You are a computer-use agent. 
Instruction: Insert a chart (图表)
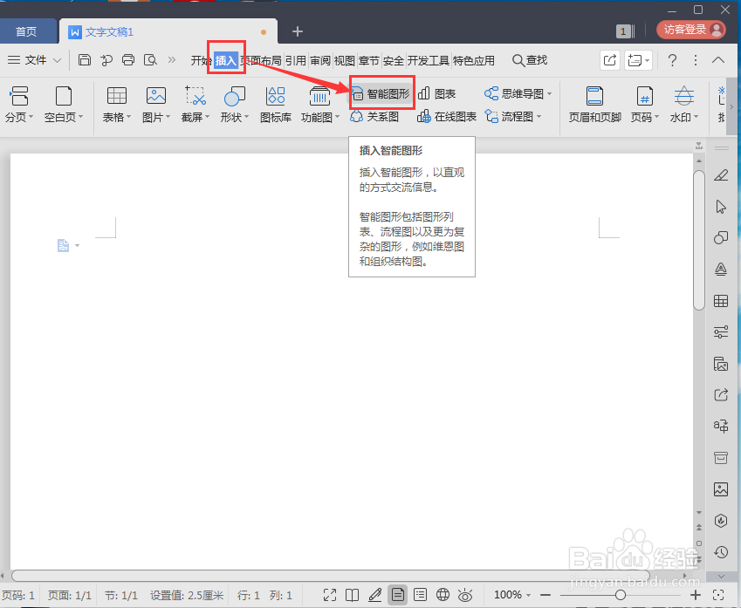(x=437, y=93)
